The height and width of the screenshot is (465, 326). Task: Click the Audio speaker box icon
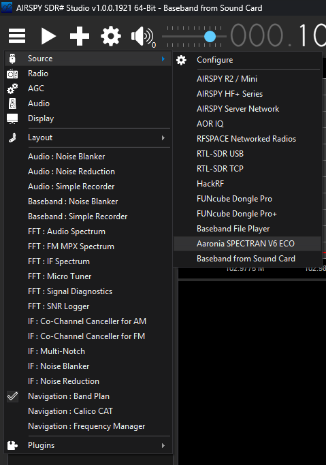12,103
